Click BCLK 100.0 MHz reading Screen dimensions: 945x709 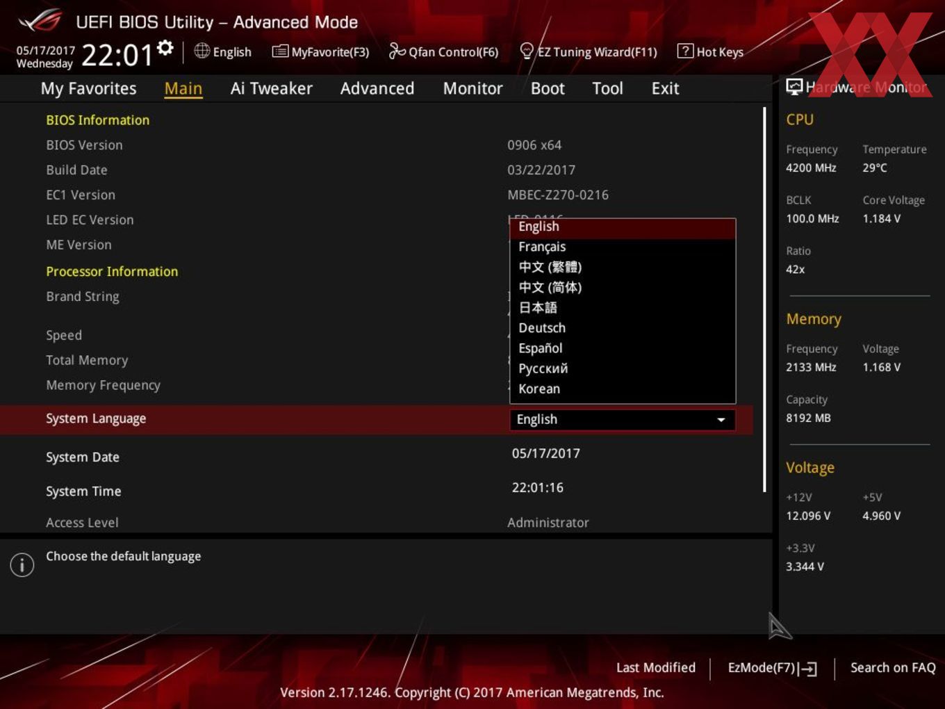(812, 219)
